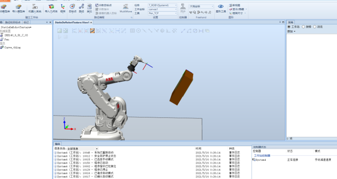The image size is (337, 179).
Task: Expand the workobject dropdown canvas1
Action: [162, 9]
